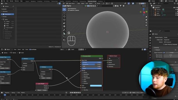Image resolution: width=178 pixels, height=100 pixels.
Task: Open the Marker menu in timeline
Action: (23, 92)
